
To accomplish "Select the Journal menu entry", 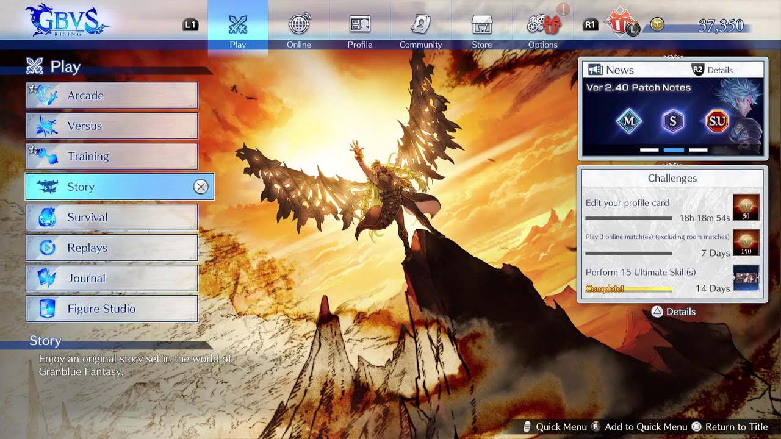I will click(112, 279).
